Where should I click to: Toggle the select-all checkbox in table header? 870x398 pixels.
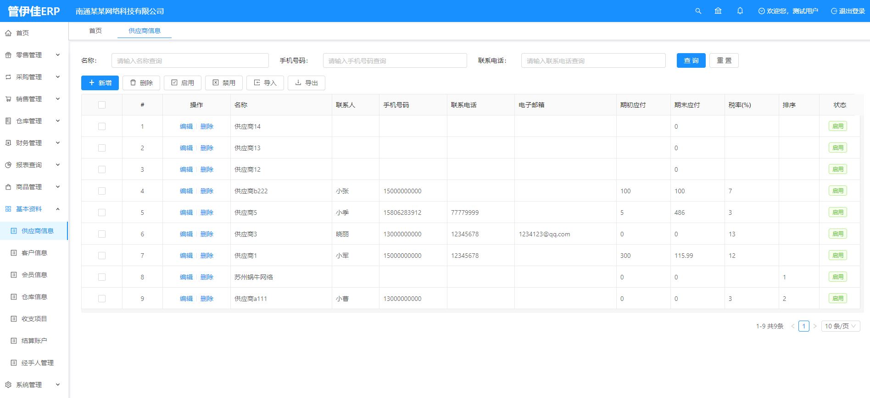point(102,105)
